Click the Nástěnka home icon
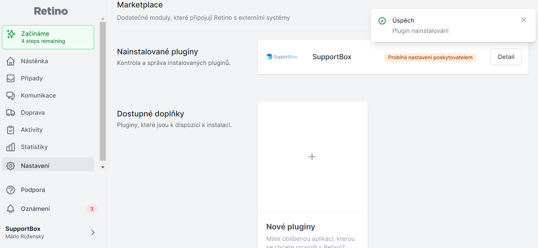Viewport: 538px width, 248px height. pos(11,61)
